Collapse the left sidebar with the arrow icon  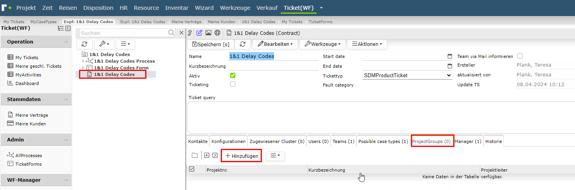click(x=68, y=28)
